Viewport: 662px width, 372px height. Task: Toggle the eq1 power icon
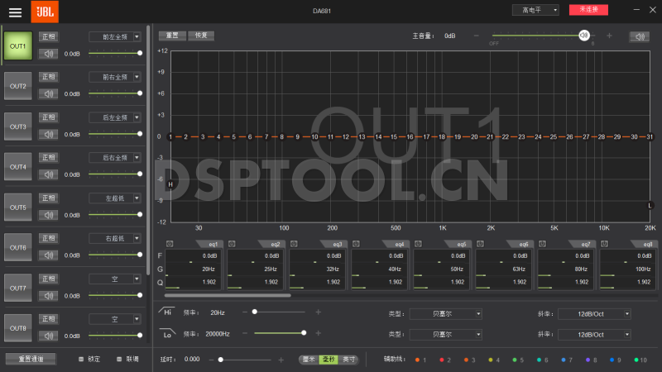click(x=170, y=244)
